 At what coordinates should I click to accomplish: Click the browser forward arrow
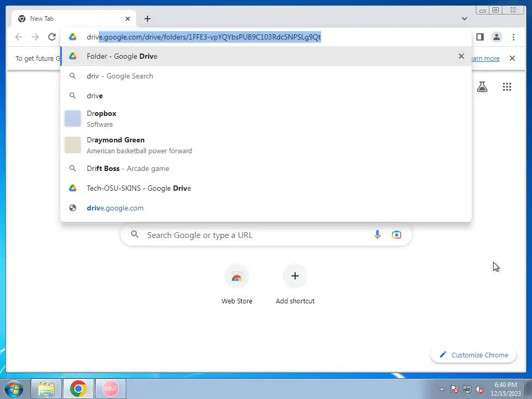(x=35, y=37)
